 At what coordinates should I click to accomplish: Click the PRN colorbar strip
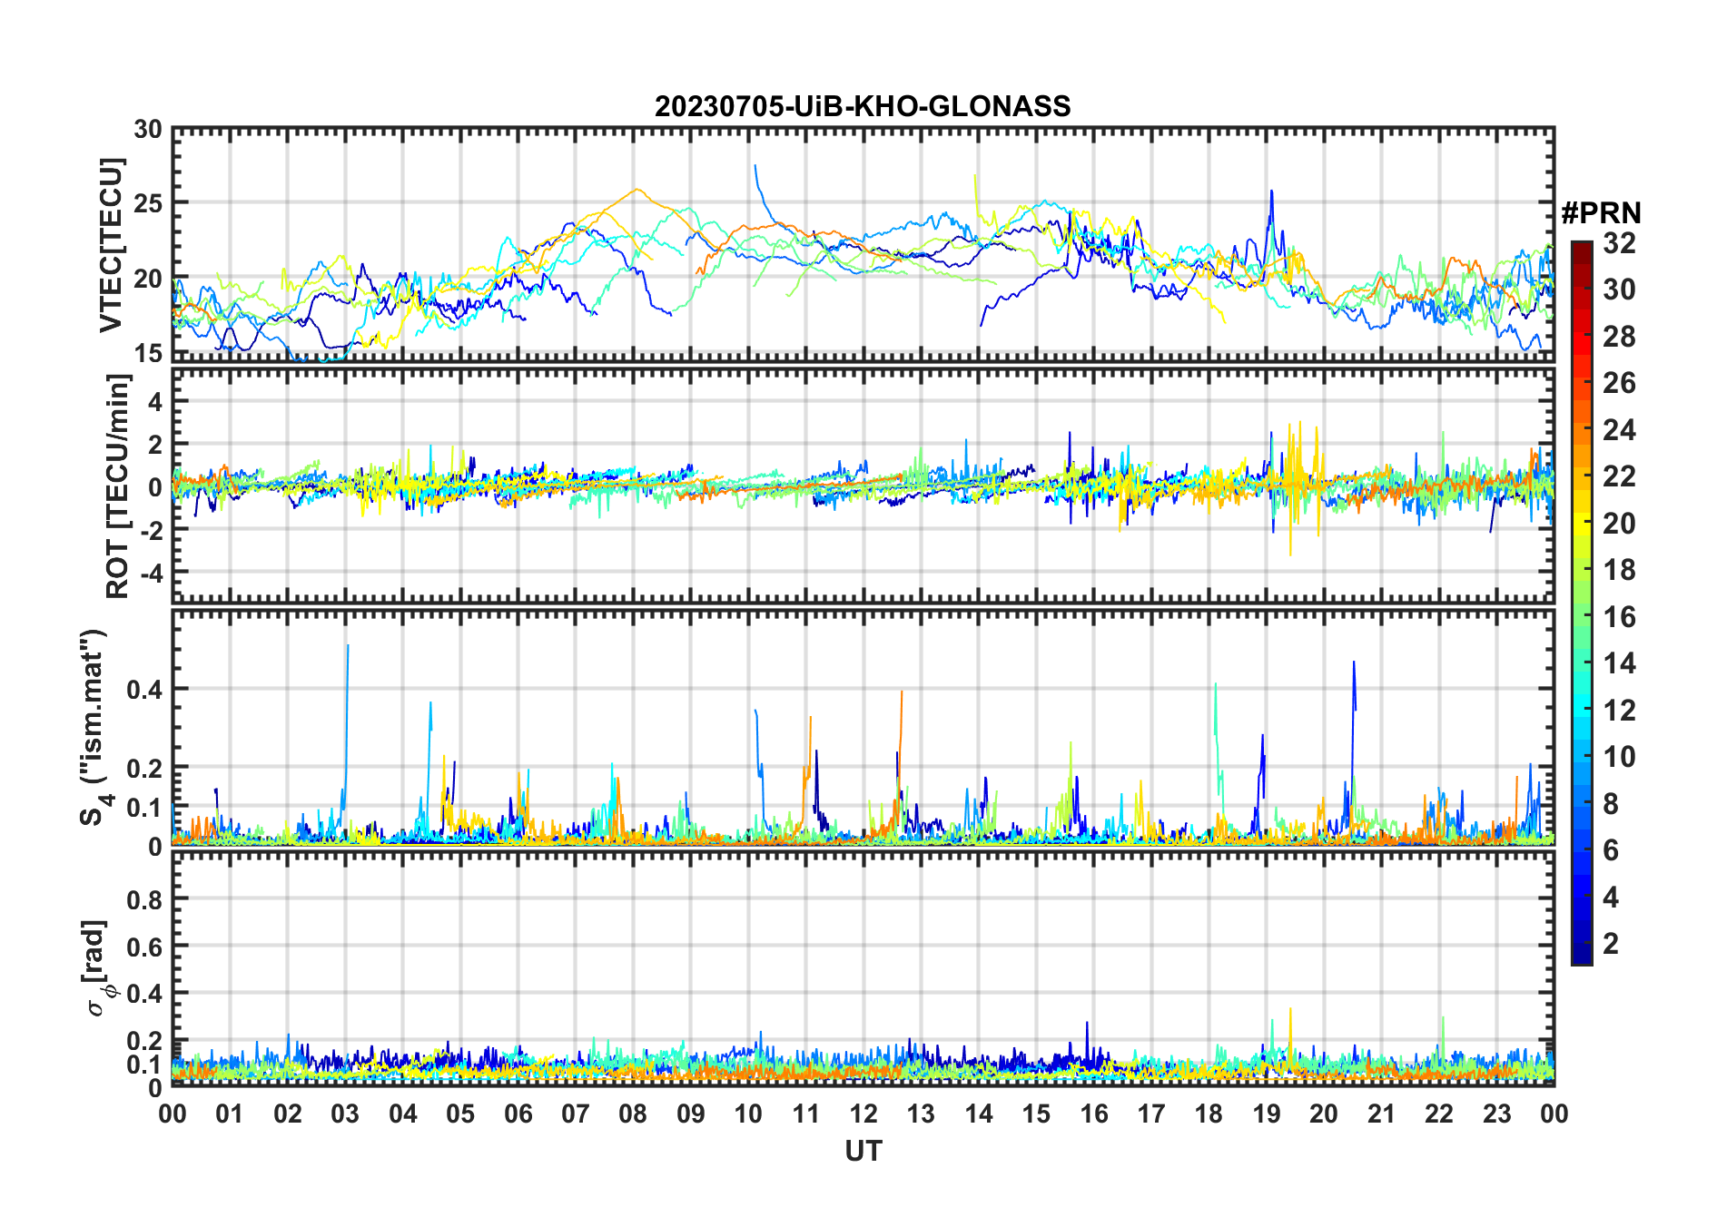pyautogui.click(x=1581, y=603)
